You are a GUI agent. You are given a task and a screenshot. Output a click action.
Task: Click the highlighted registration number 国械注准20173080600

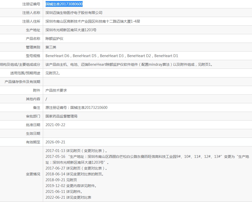point(64,4)
